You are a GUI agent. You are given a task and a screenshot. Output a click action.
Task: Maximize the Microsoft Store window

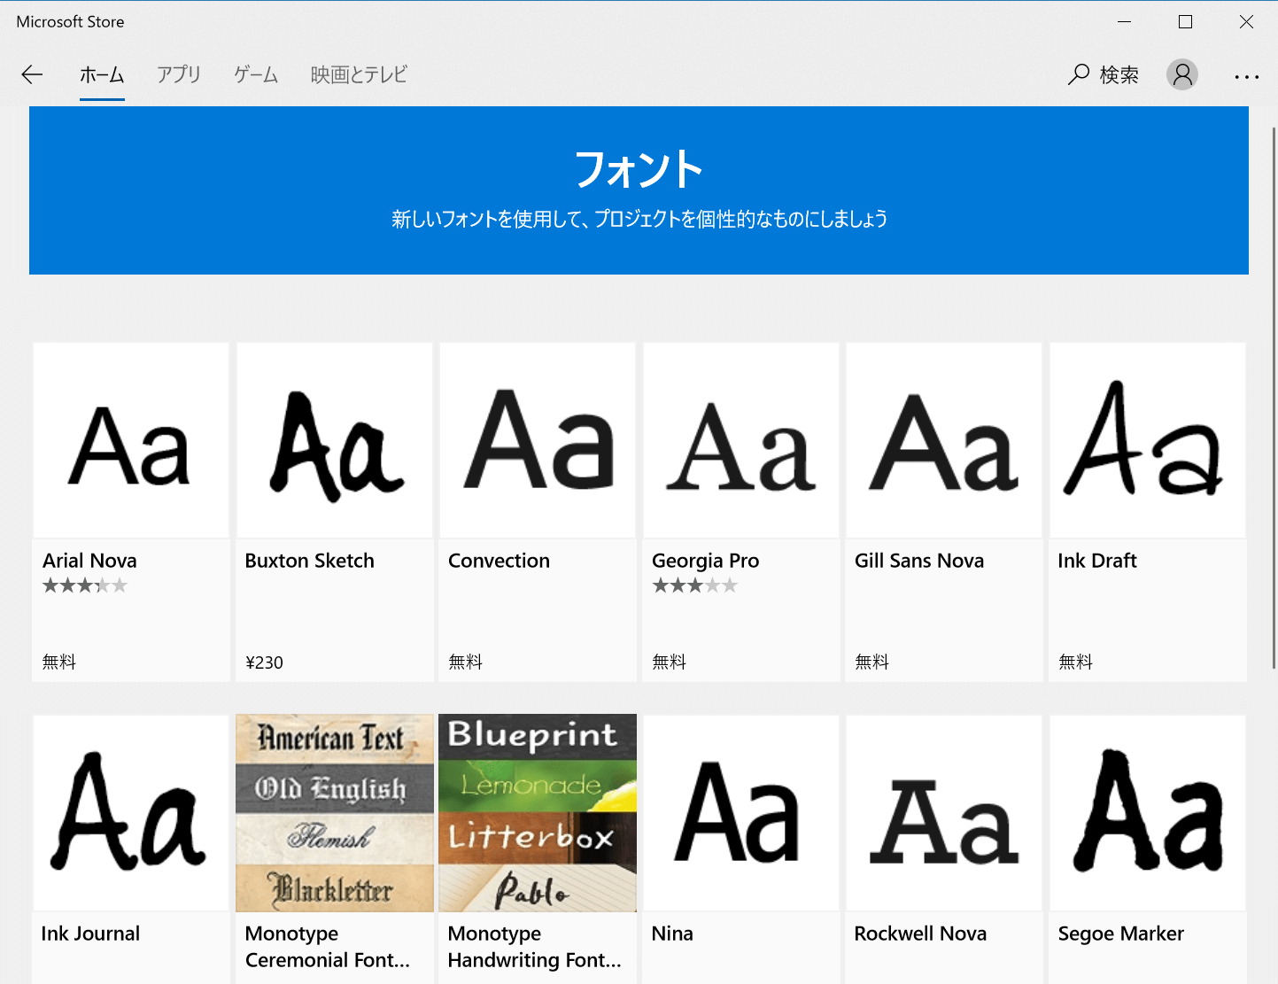[1186, 22]
